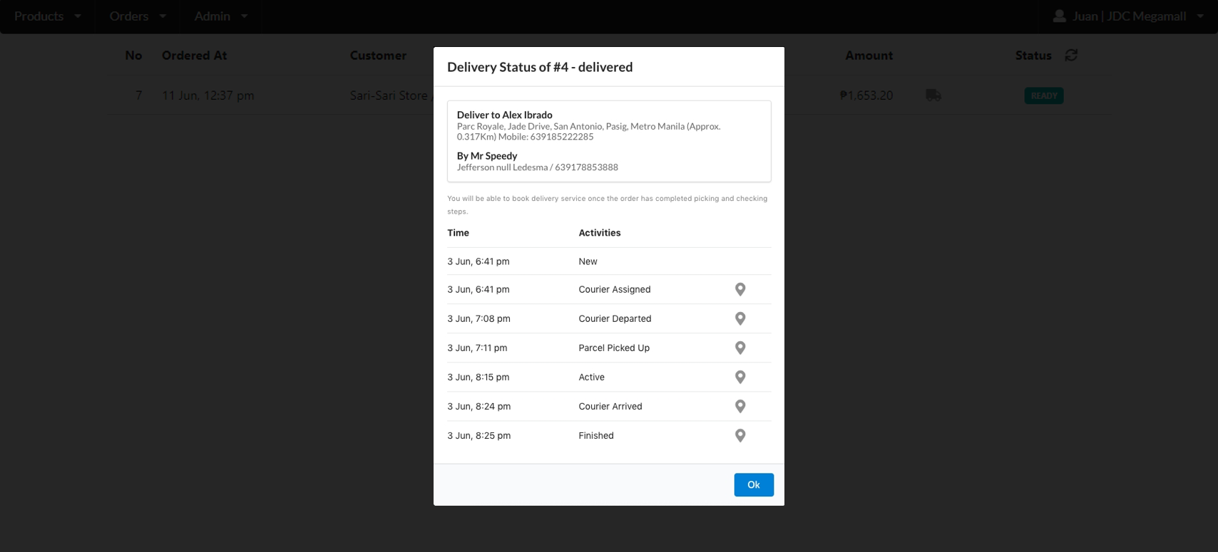This screenshot has width=1218, height=552.
Task: Click location pin on Active row
Action: (x=740, y=377)
